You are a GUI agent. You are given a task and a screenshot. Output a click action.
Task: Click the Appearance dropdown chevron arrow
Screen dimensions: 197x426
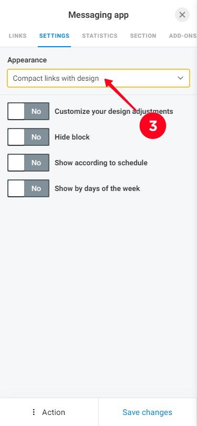[180, 78]
